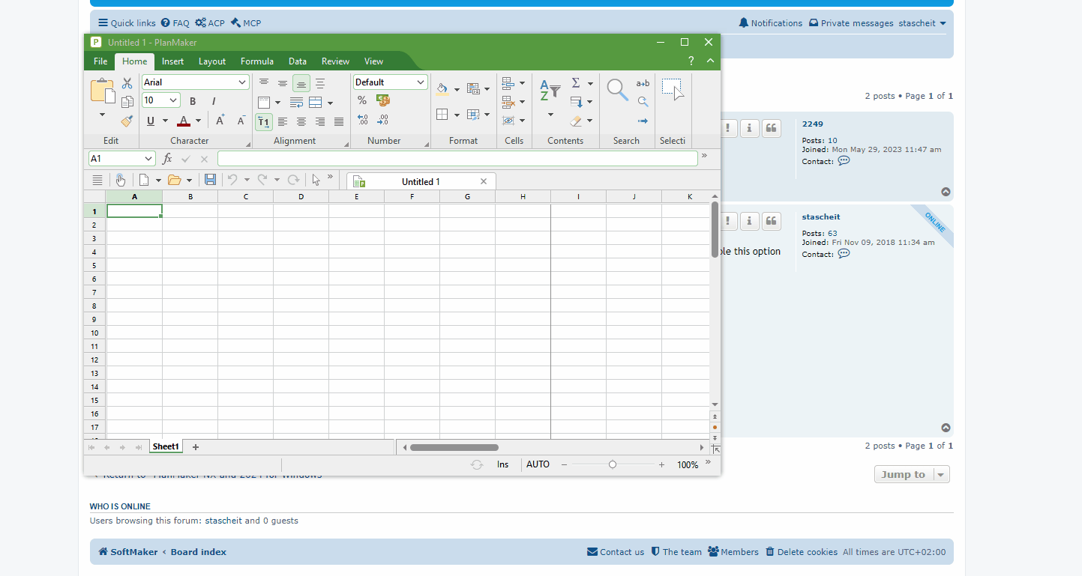This screenshot has width=1082, height=576.
Task: Open the Search magnifier tool
Action: pyautogui.click(x=617, y=90)
